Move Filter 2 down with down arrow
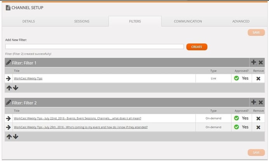The image size is (269, 161). pyautogui.click(x=16, y=136)
